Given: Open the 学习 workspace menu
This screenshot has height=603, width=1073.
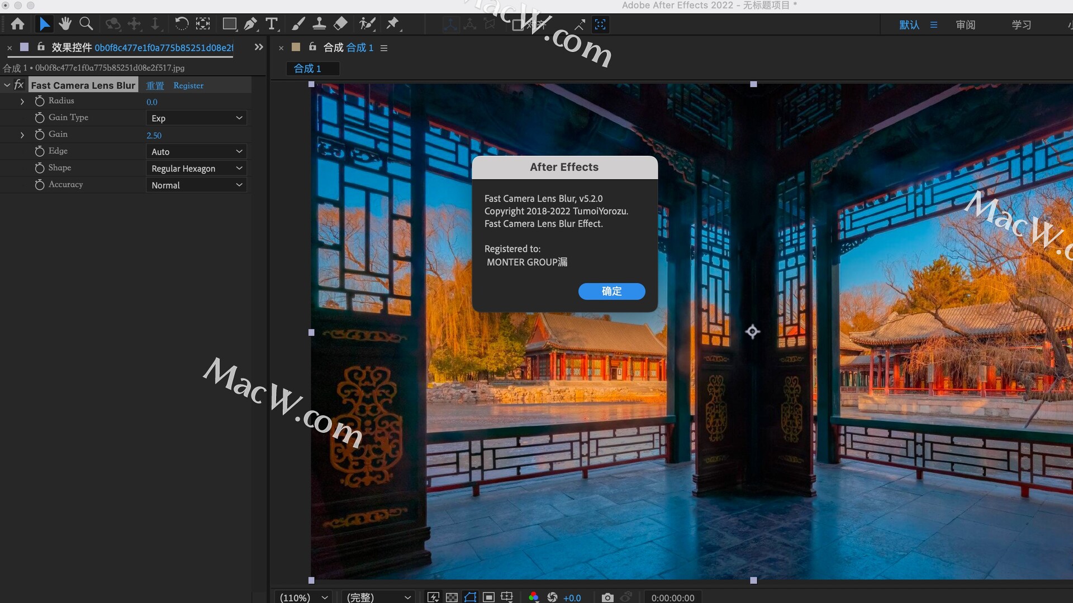Looking at the screenshot, I should 1021,25.
